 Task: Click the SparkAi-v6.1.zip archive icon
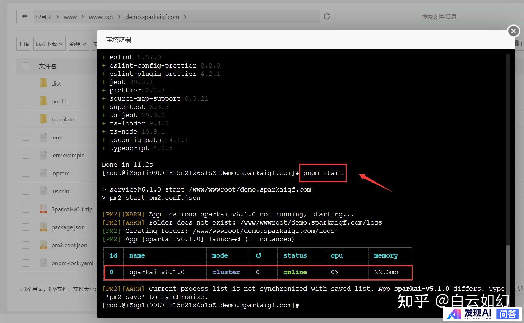[43, 209]
